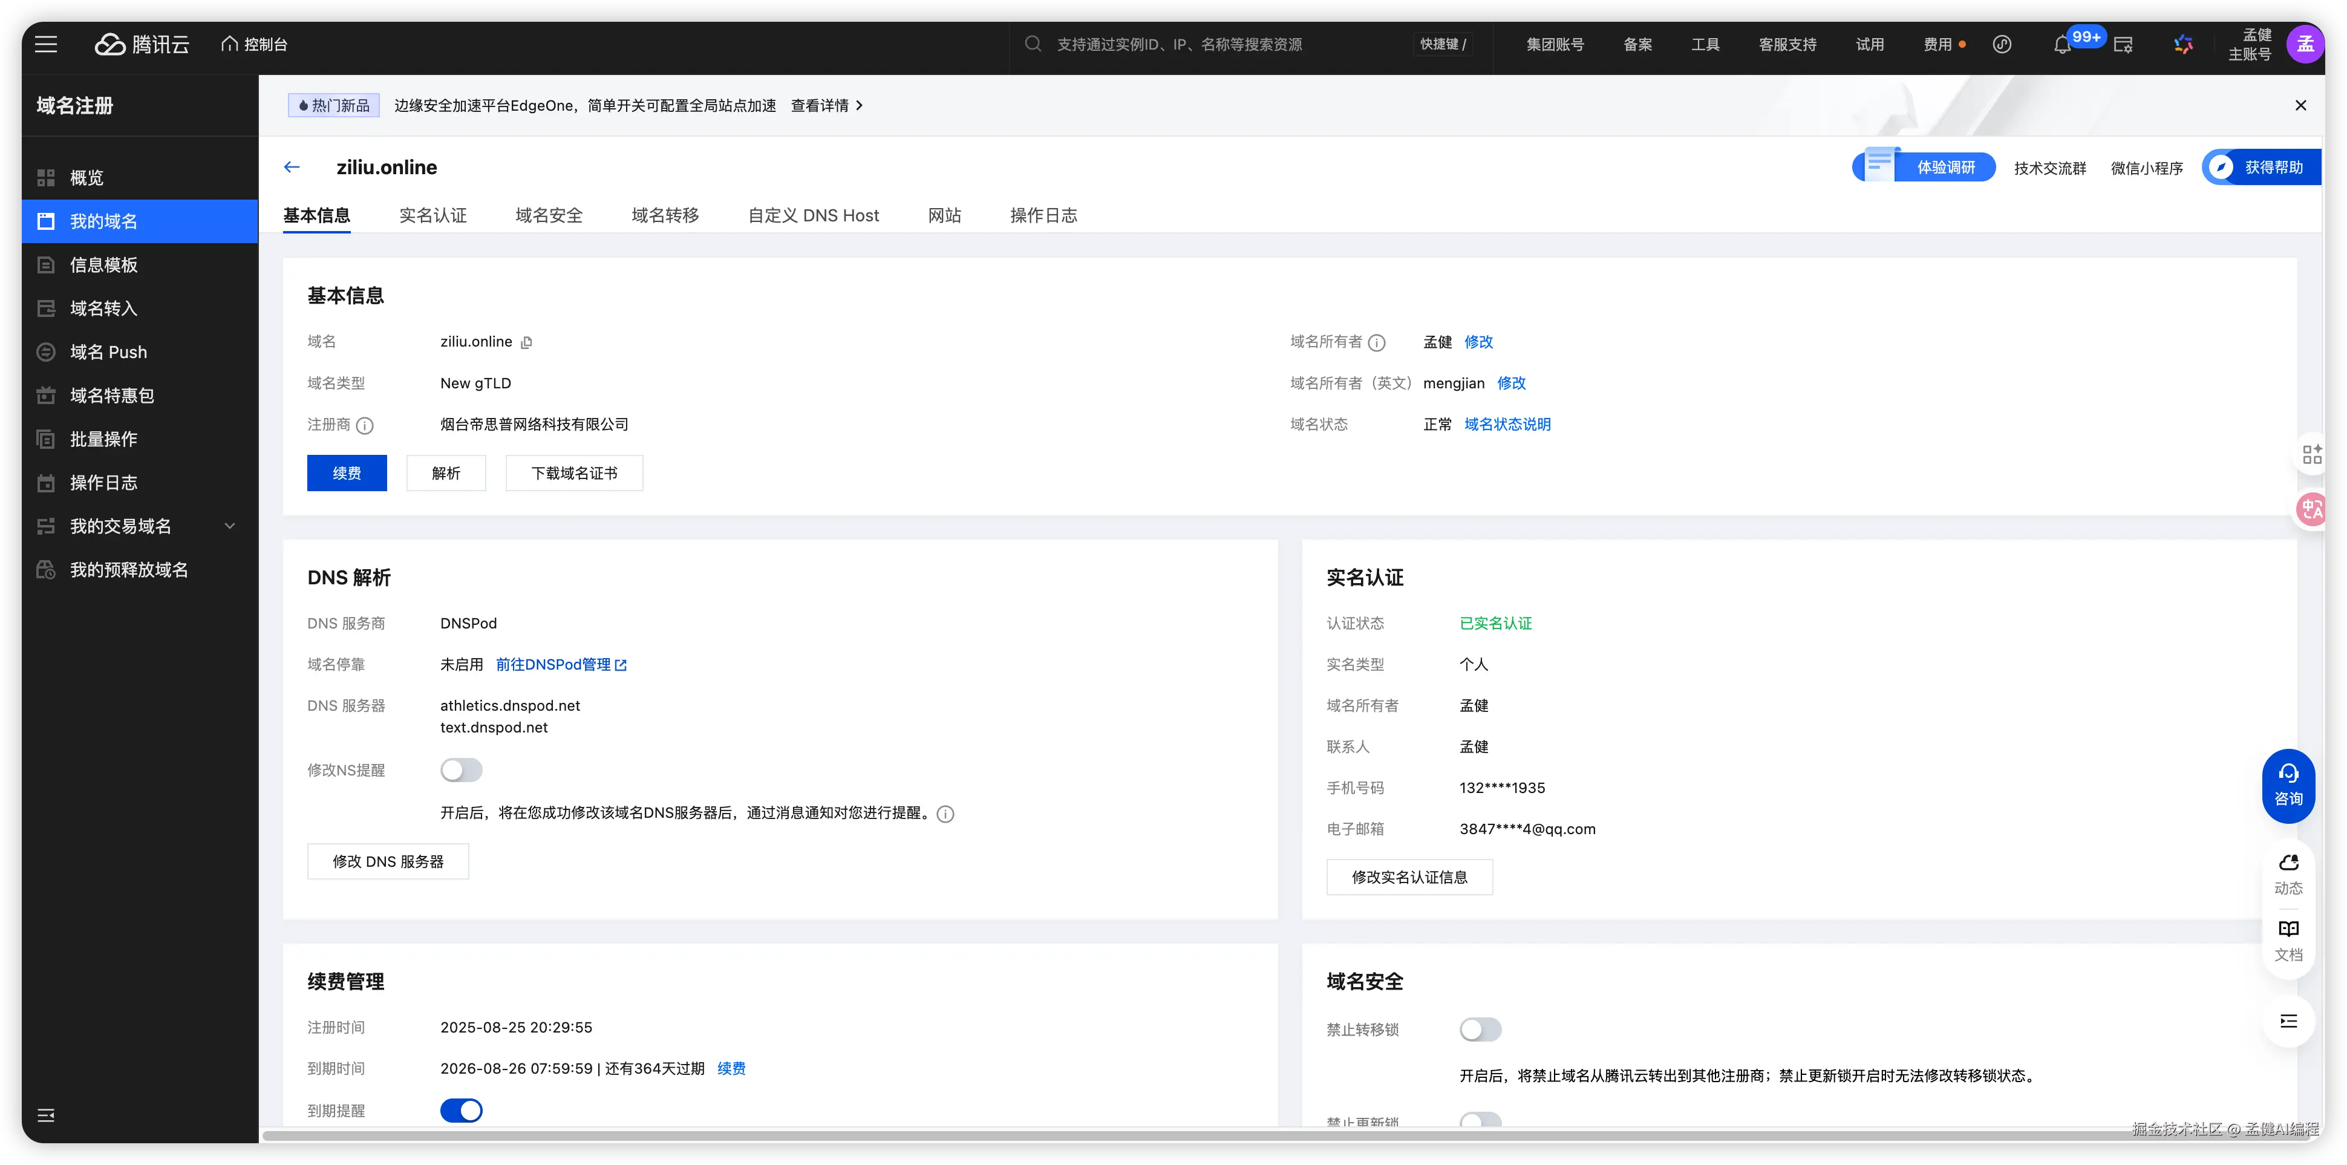The image size is (2347, 1165).
Task: Toggle the 修改NS提醒 switch
Action: 461,769
